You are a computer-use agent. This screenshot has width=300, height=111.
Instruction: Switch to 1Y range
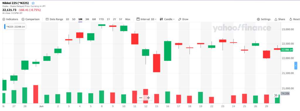[x=108, y=19]
